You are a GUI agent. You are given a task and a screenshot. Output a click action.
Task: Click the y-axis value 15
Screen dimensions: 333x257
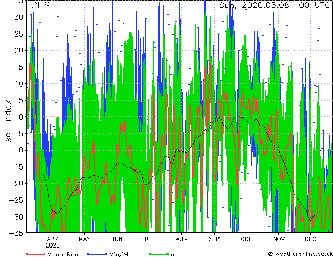pos(19,67)
